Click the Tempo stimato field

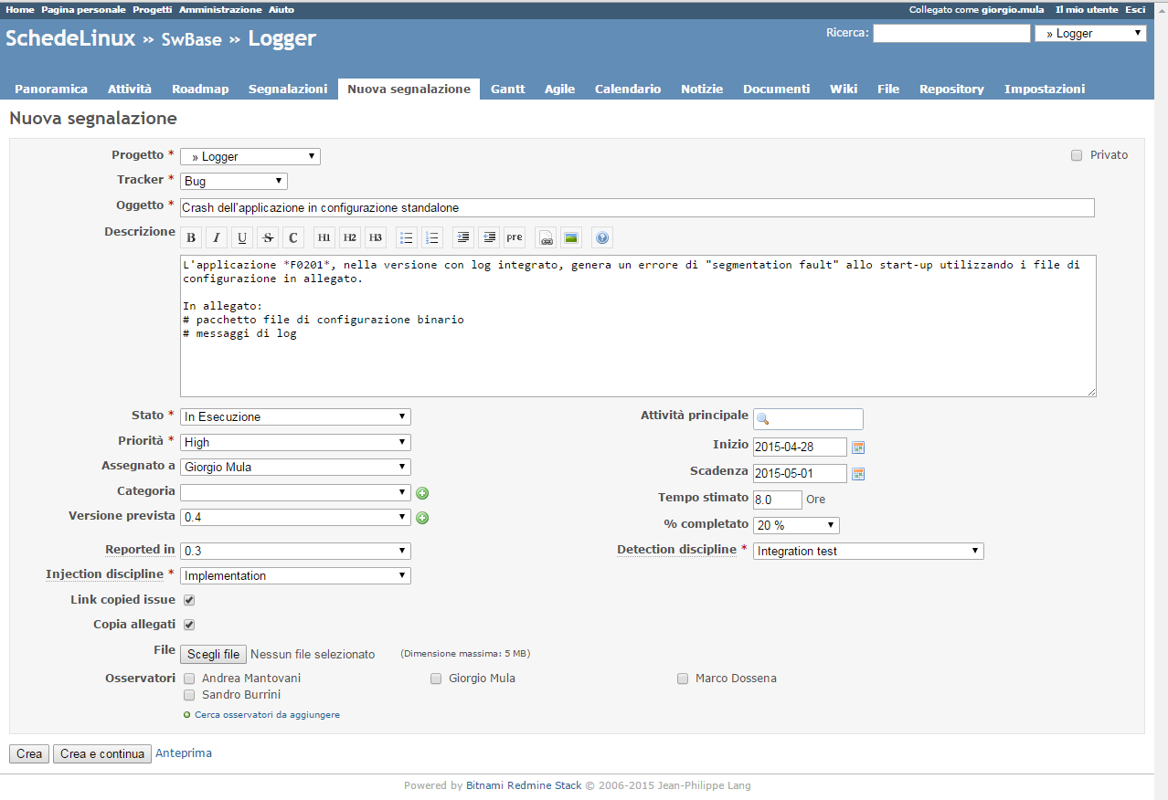[x=778, y=500]
